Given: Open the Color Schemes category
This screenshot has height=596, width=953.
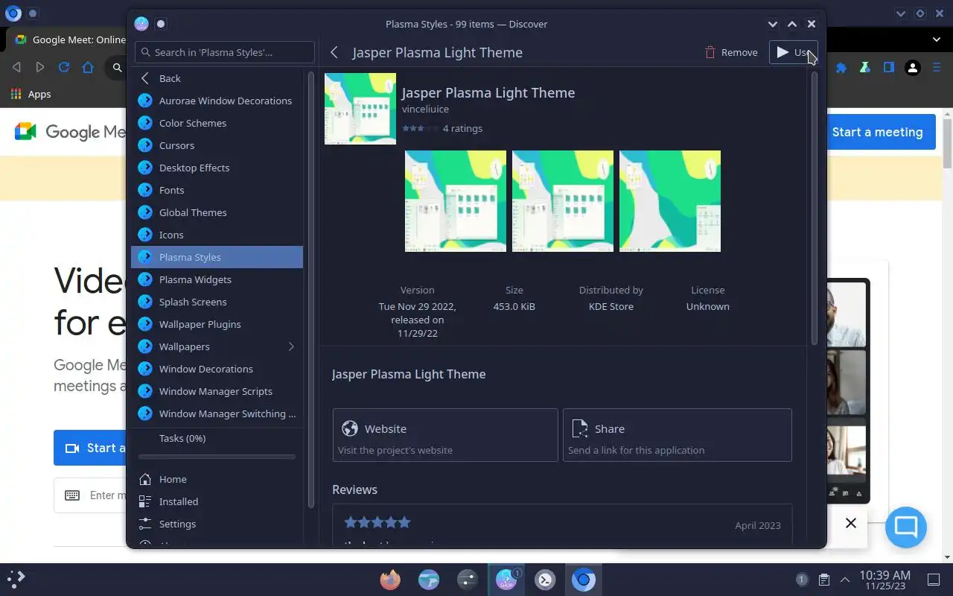Looking at the screenshot, I should (217, 123).
